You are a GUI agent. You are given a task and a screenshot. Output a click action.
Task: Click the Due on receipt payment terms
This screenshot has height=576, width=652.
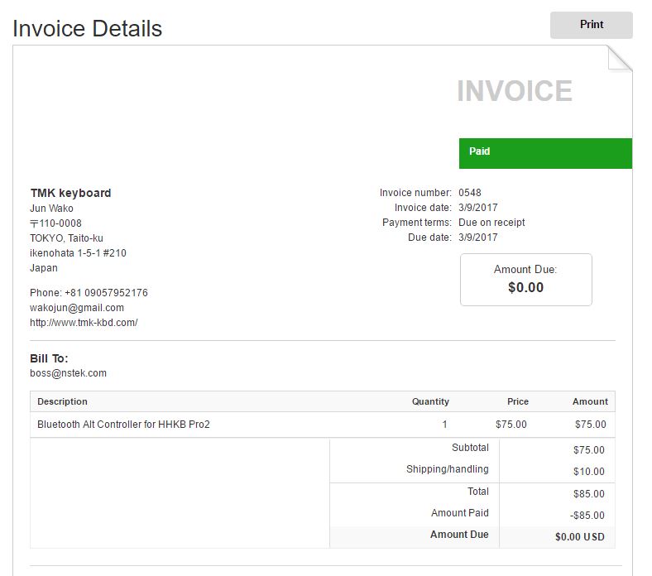pyautogui.click(x=491, y=223)
